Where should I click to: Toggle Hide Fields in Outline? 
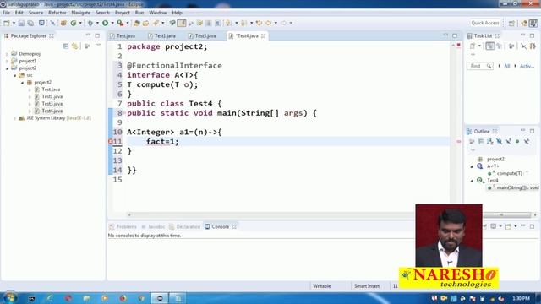[500, 141]
